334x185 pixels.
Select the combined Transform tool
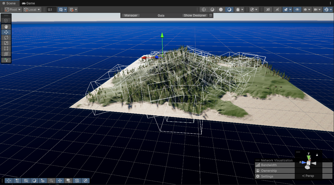coord(6,54)
